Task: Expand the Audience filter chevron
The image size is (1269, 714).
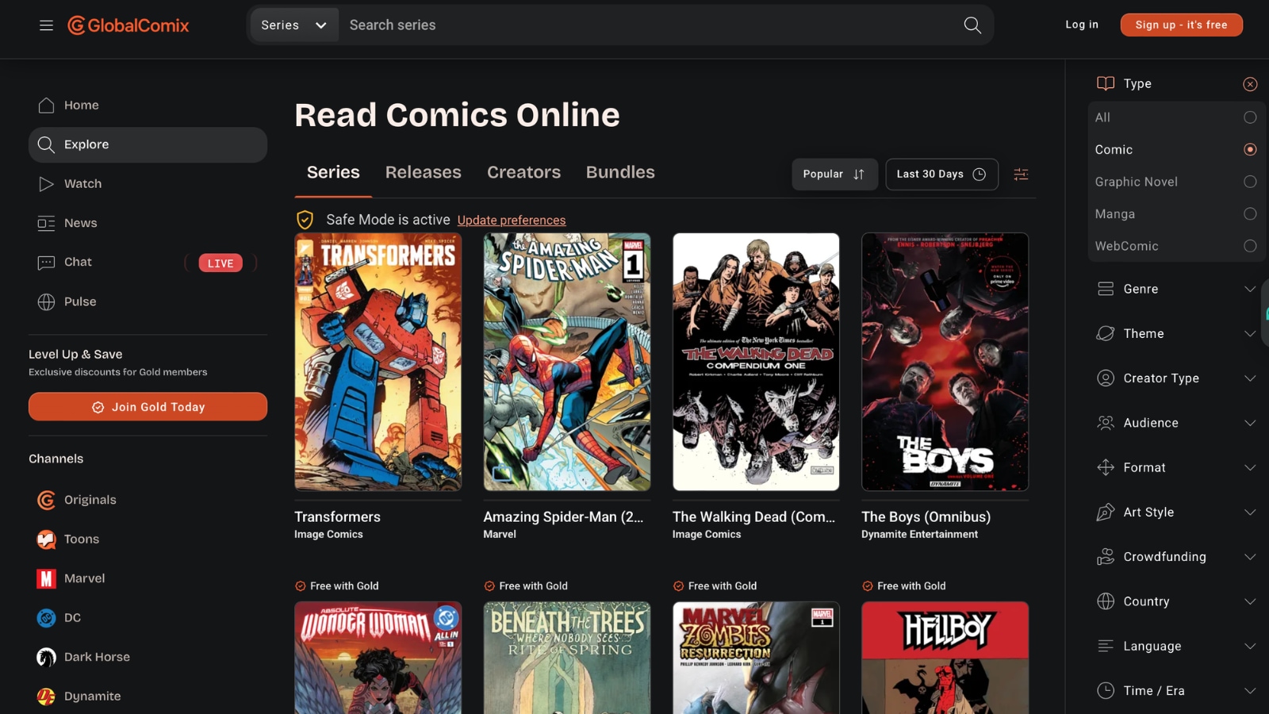Action: (x=1250, y=423)
